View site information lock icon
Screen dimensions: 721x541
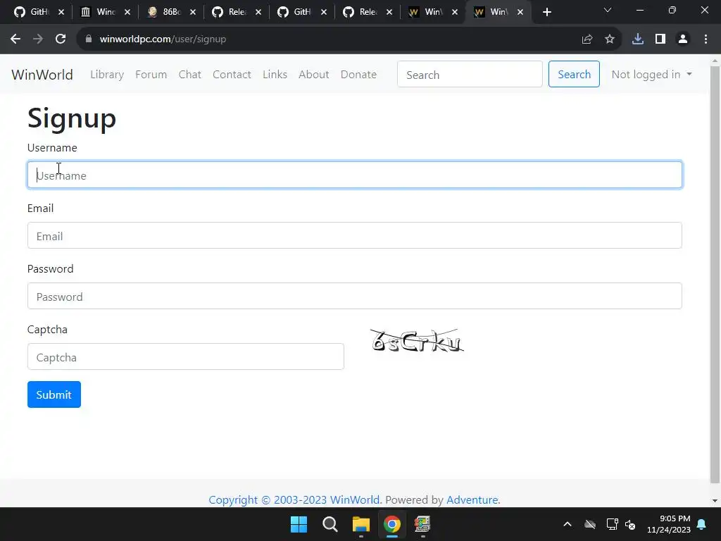click(x=88, y=39)
